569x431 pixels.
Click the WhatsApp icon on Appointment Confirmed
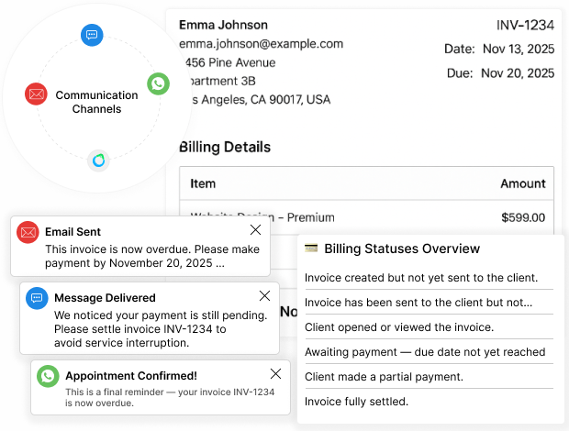click(48, 376)
